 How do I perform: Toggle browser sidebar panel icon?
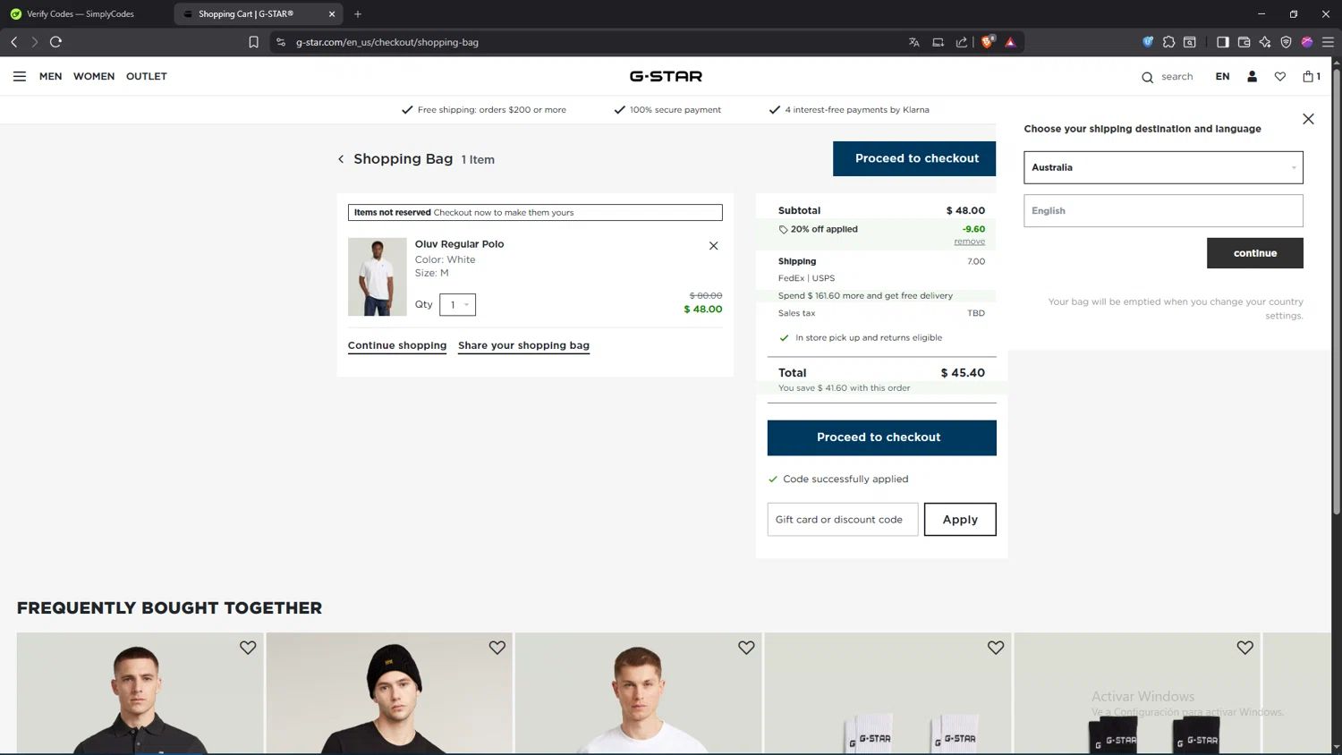(x=1222, y=42)
